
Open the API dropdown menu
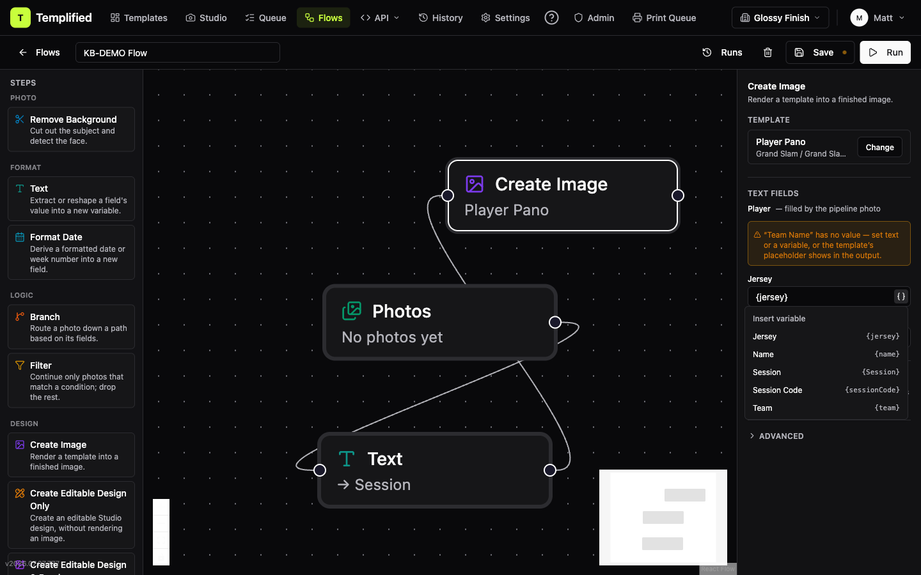pos(380,18)
